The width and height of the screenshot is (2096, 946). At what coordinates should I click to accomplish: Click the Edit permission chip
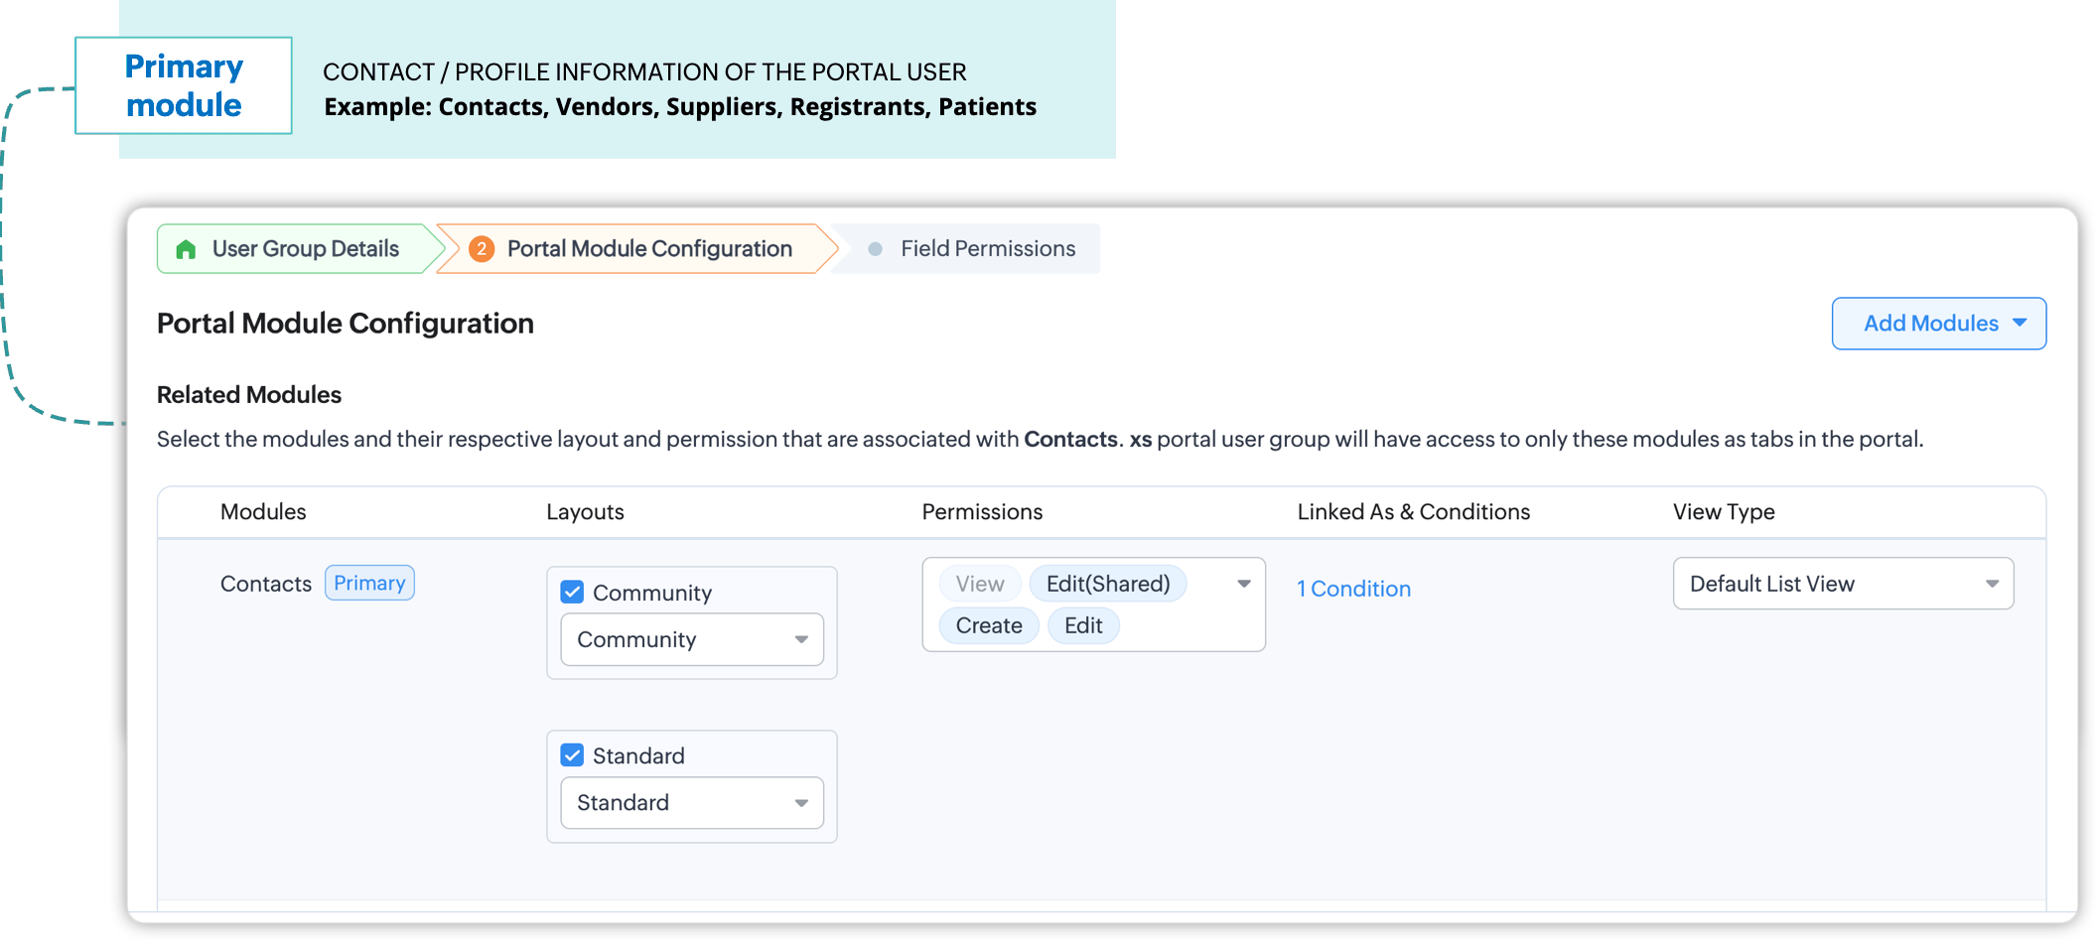point(1083,625)
